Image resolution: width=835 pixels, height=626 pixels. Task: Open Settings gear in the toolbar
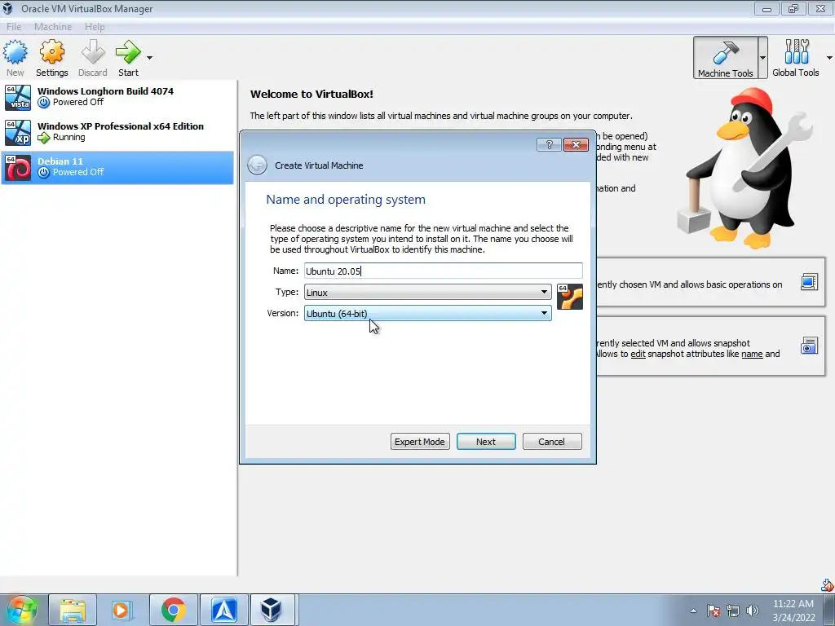point(51,52)
